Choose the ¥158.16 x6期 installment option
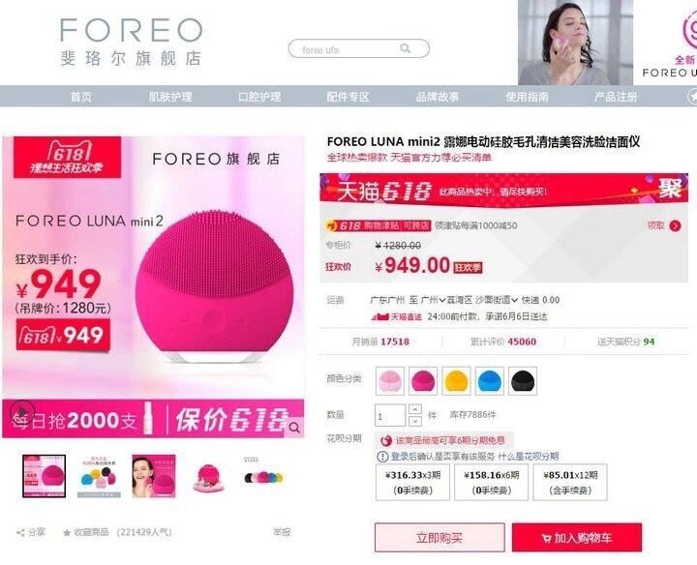697x565 pixels. 491,483
